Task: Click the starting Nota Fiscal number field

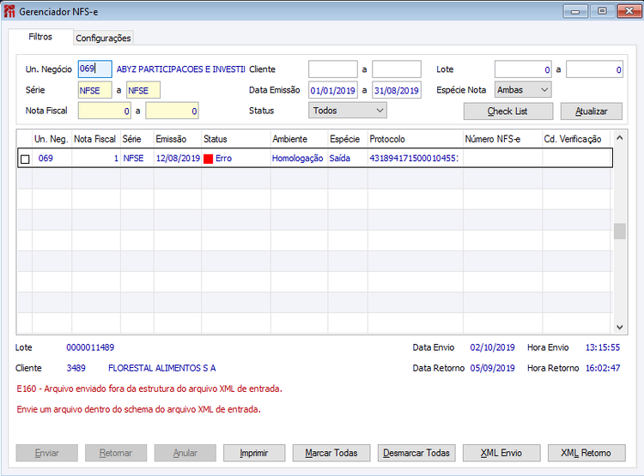Action: 104,111
